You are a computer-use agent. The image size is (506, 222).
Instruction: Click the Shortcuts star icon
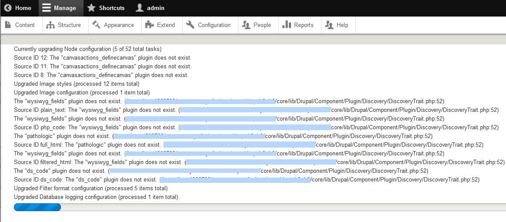coord(91,8)
